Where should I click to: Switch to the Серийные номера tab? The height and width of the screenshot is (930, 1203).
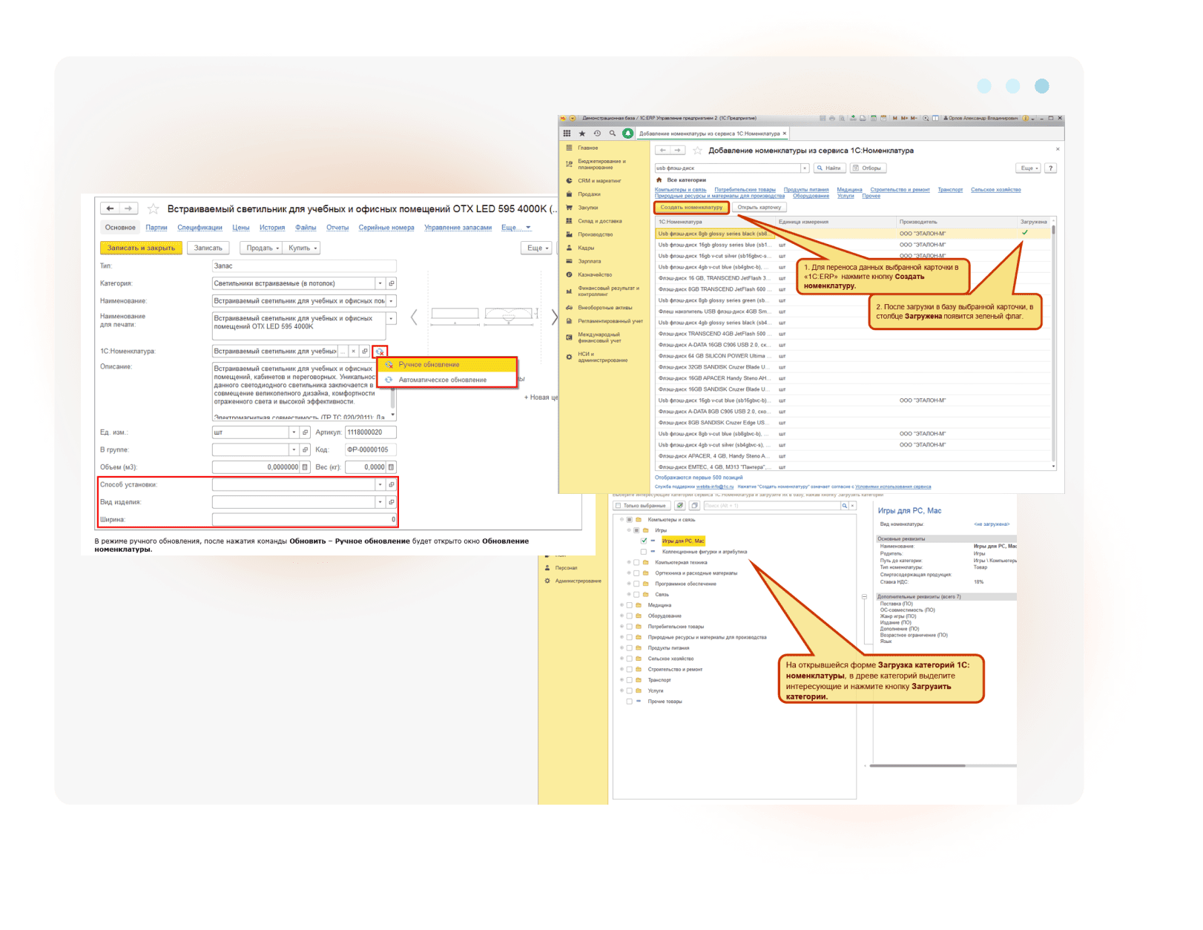coord(386,228)
